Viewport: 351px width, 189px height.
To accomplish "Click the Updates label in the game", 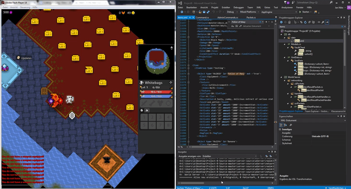I will [x=26, y=58].
